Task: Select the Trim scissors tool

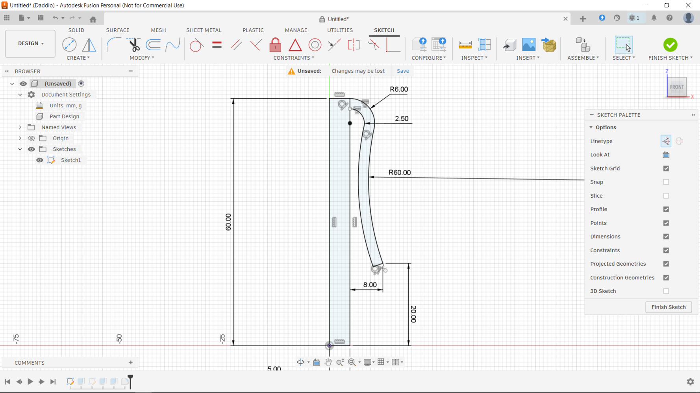Action: pyautogui.click(x=134, y=45)
